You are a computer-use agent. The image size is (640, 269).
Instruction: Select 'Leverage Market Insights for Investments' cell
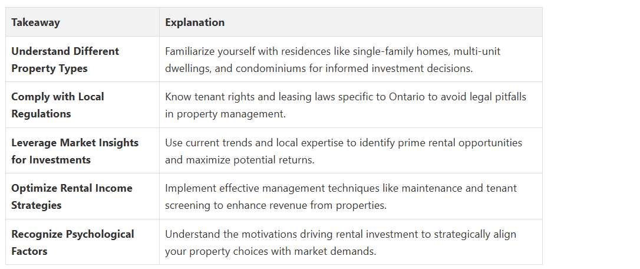pos(75,151)
